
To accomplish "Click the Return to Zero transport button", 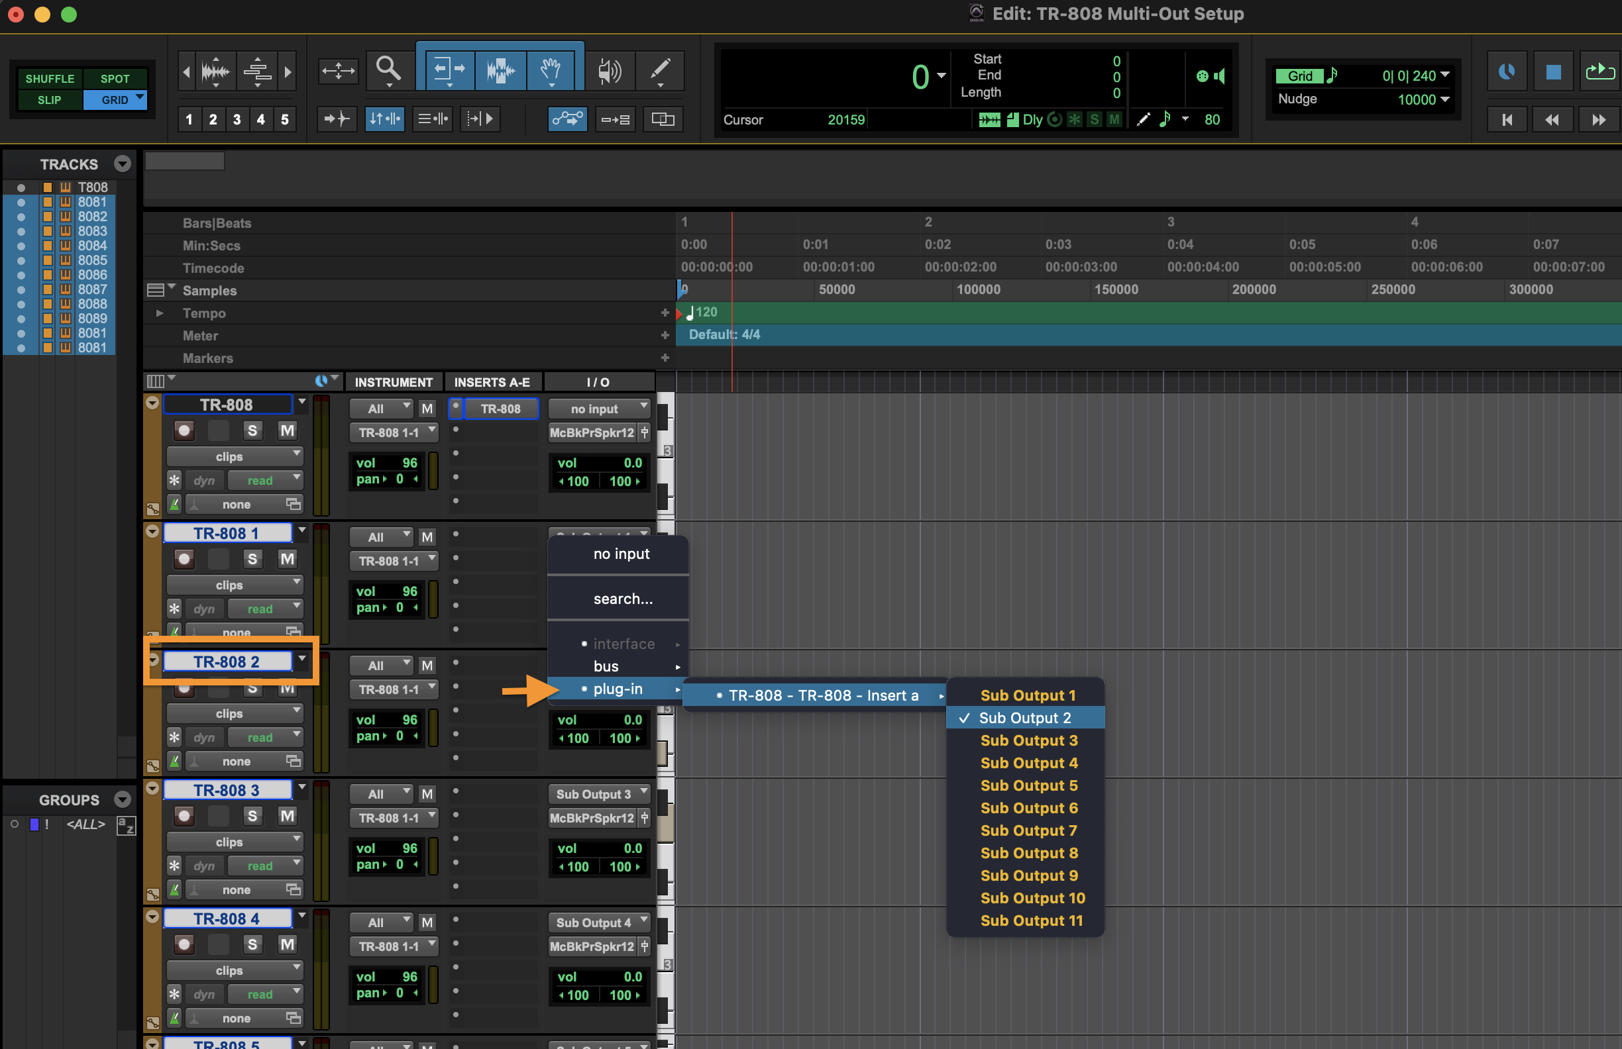I will coord(1507,120).
